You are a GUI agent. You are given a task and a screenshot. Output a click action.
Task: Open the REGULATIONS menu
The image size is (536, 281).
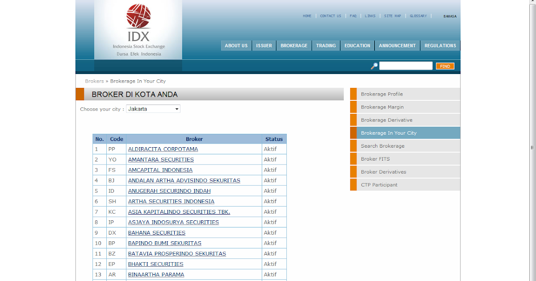440,45
